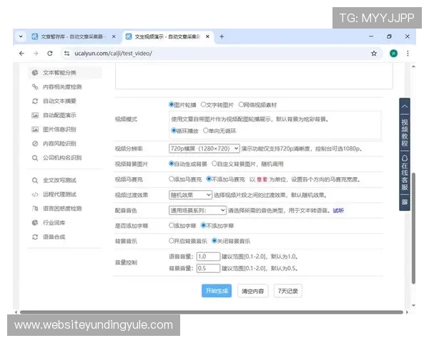
Task: Open 视频教程 on floating side panel
Action: pos(405,133)
